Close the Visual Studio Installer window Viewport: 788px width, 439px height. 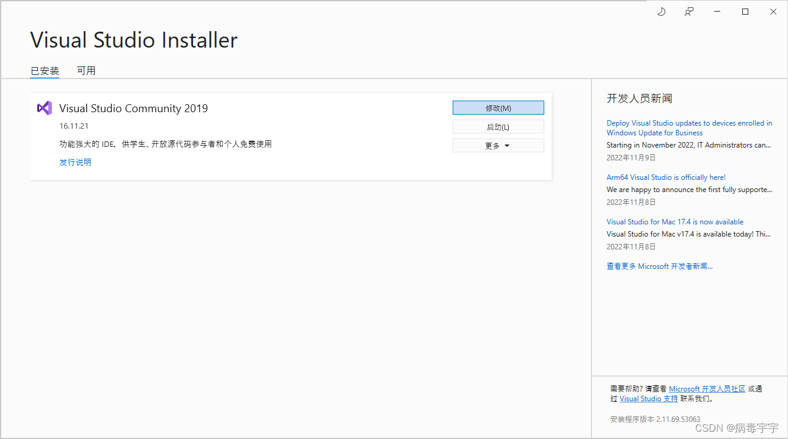coord(773,12)
